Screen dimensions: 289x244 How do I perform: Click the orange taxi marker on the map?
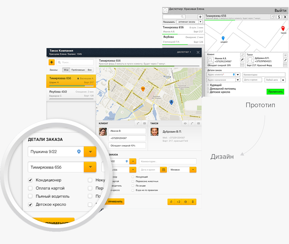(x=142, y=89)
